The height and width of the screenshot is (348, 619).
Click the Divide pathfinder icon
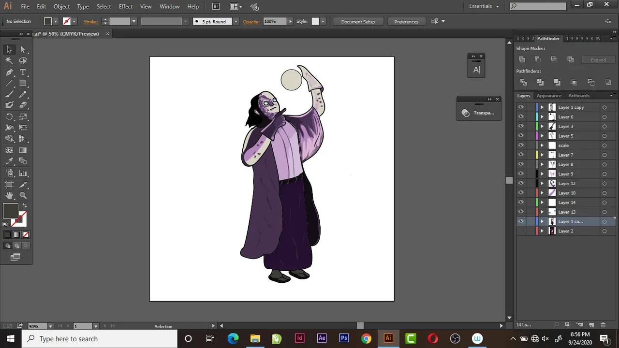tap(523, 82)
